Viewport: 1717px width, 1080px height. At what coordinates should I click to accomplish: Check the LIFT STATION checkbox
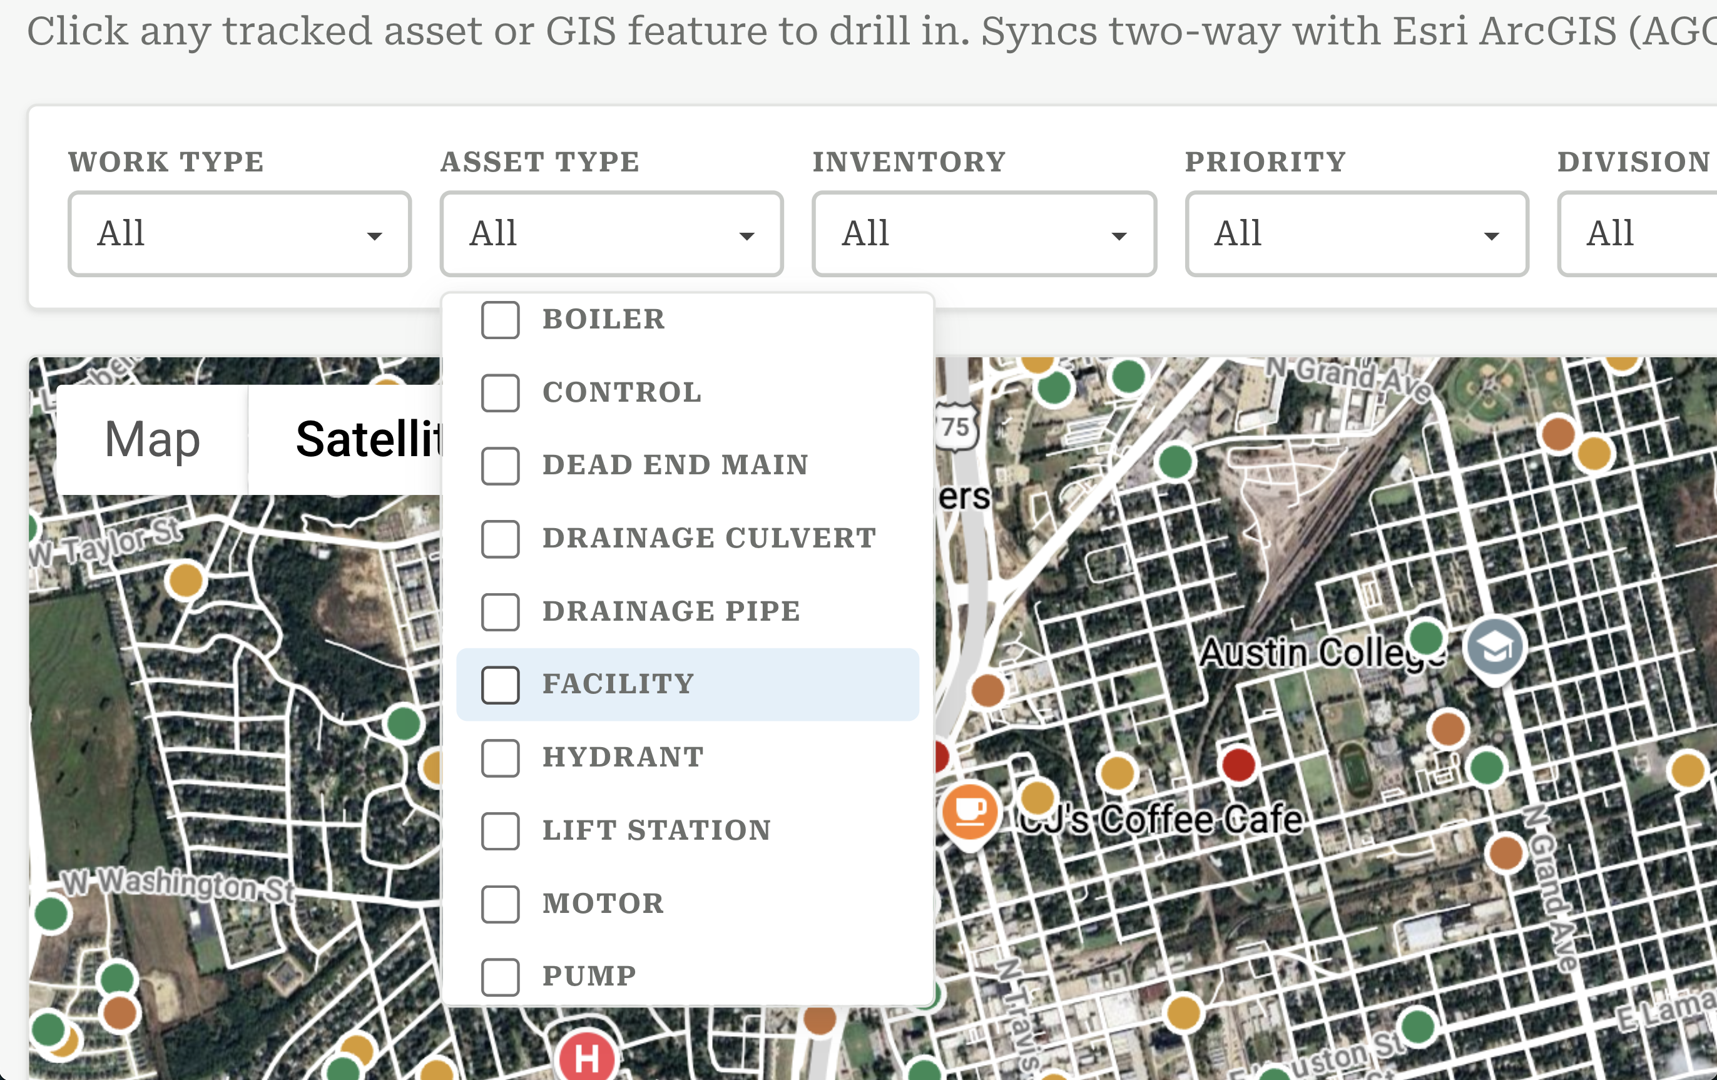[500, 831]
